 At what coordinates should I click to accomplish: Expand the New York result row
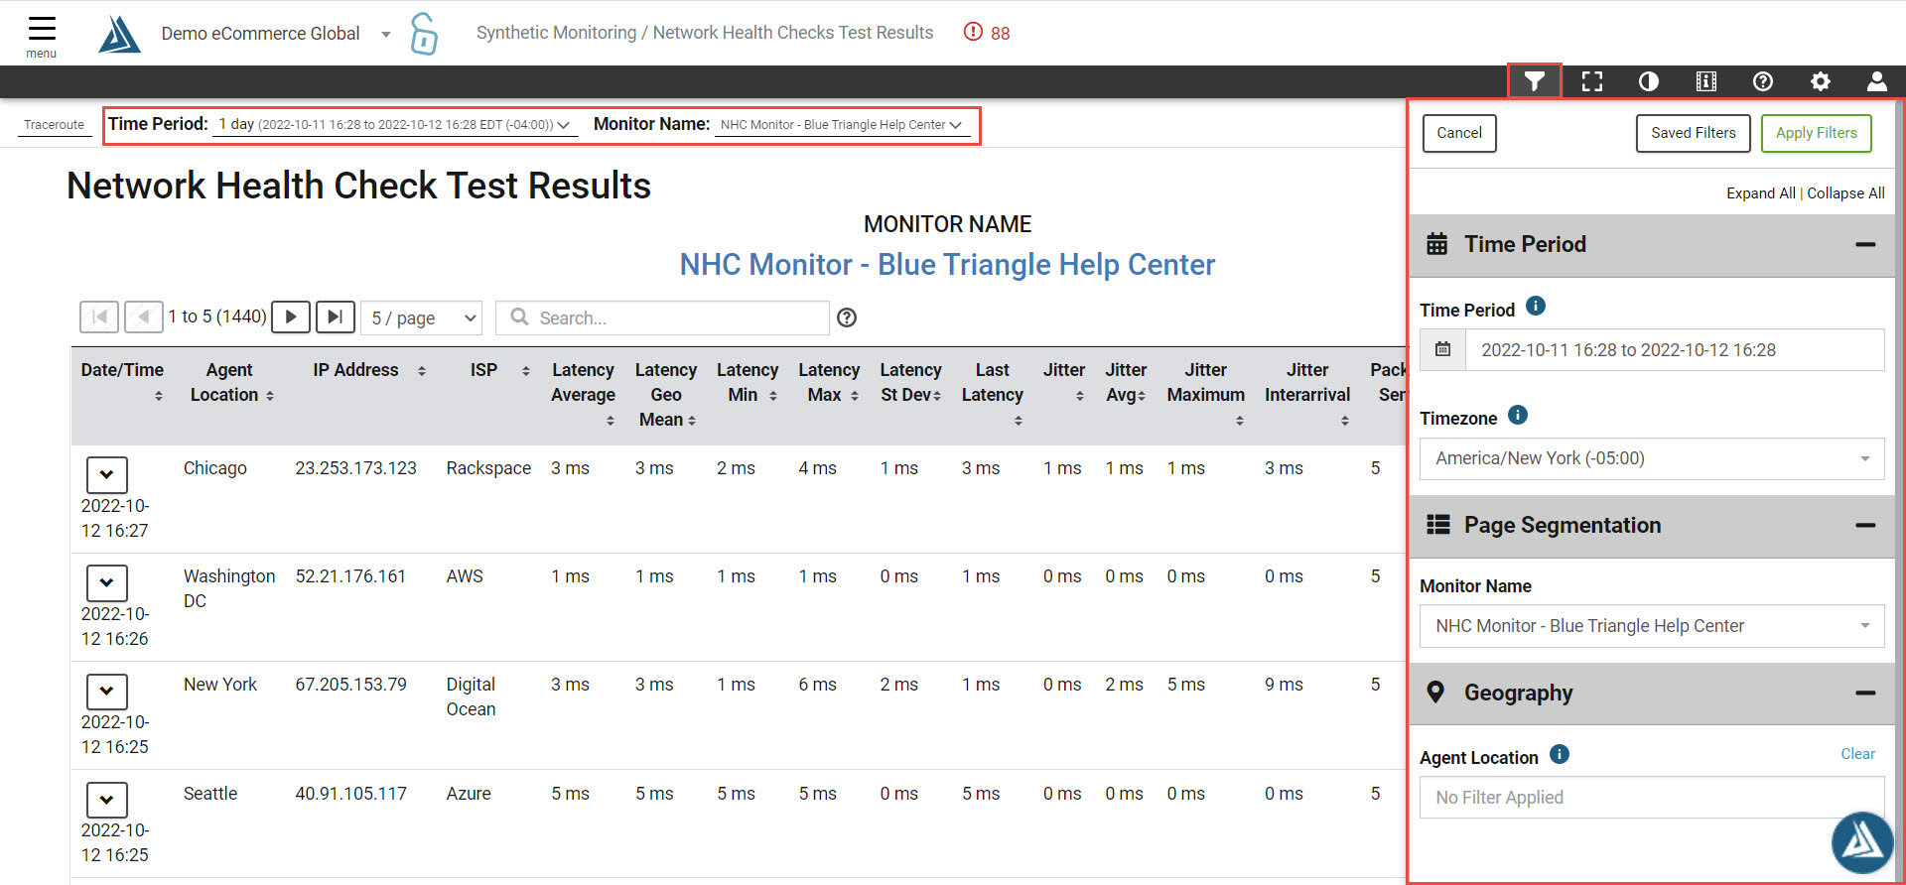[x=106, y=691]
